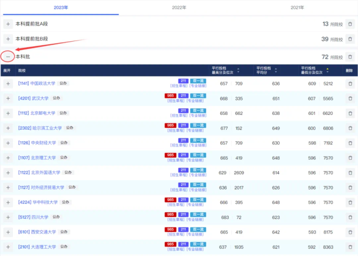Delete the 本科提前批B段 batch row
The height and width of the screenshot is (256, 358).
(350, 39)
